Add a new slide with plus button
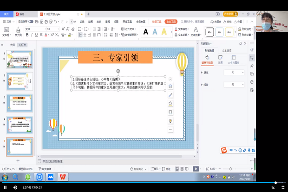The width and height of the screenshot is (288, 192). pos(18,161)
